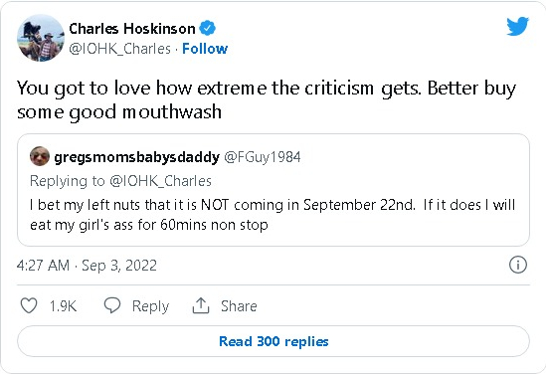
Task: Click the Share text label
Action: (239, 306)
